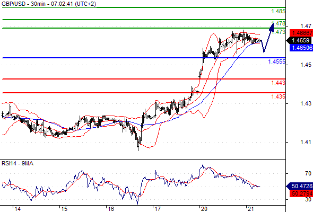Click the RSI 30 level label
Viewport: 313px width, 212px height.
[308, 199]
